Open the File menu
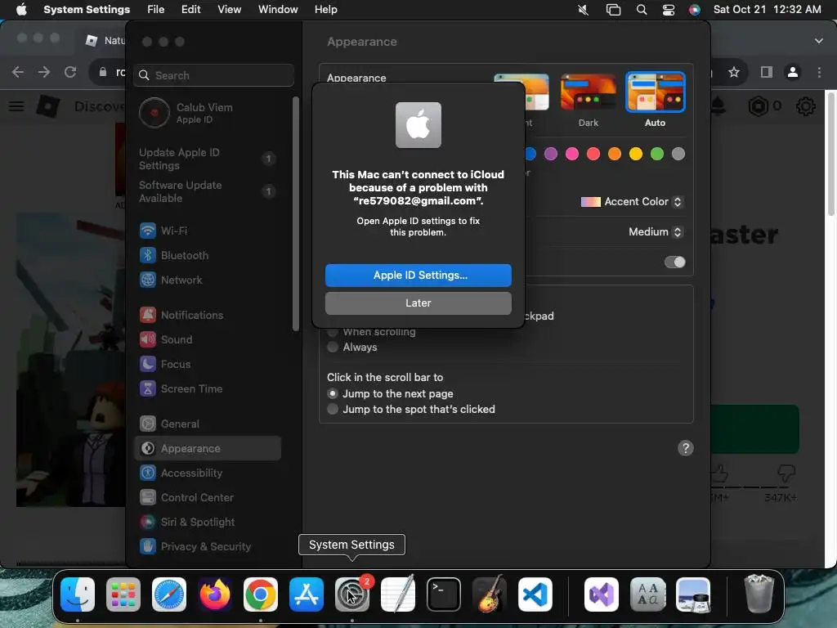The height and width of the screenshot is (628, 837). (156, 10)
